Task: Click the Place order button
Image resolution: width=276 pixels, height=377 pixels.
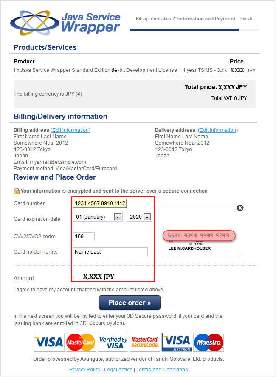Action: pyautogui.click(x=130, y=303)
